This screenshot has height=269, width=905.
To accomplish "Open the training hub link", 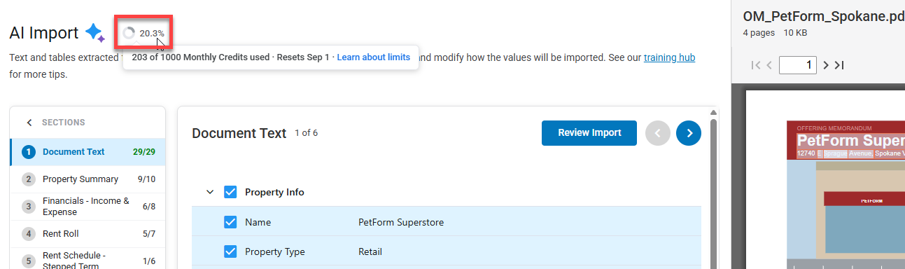I will [x=669, y=57].
